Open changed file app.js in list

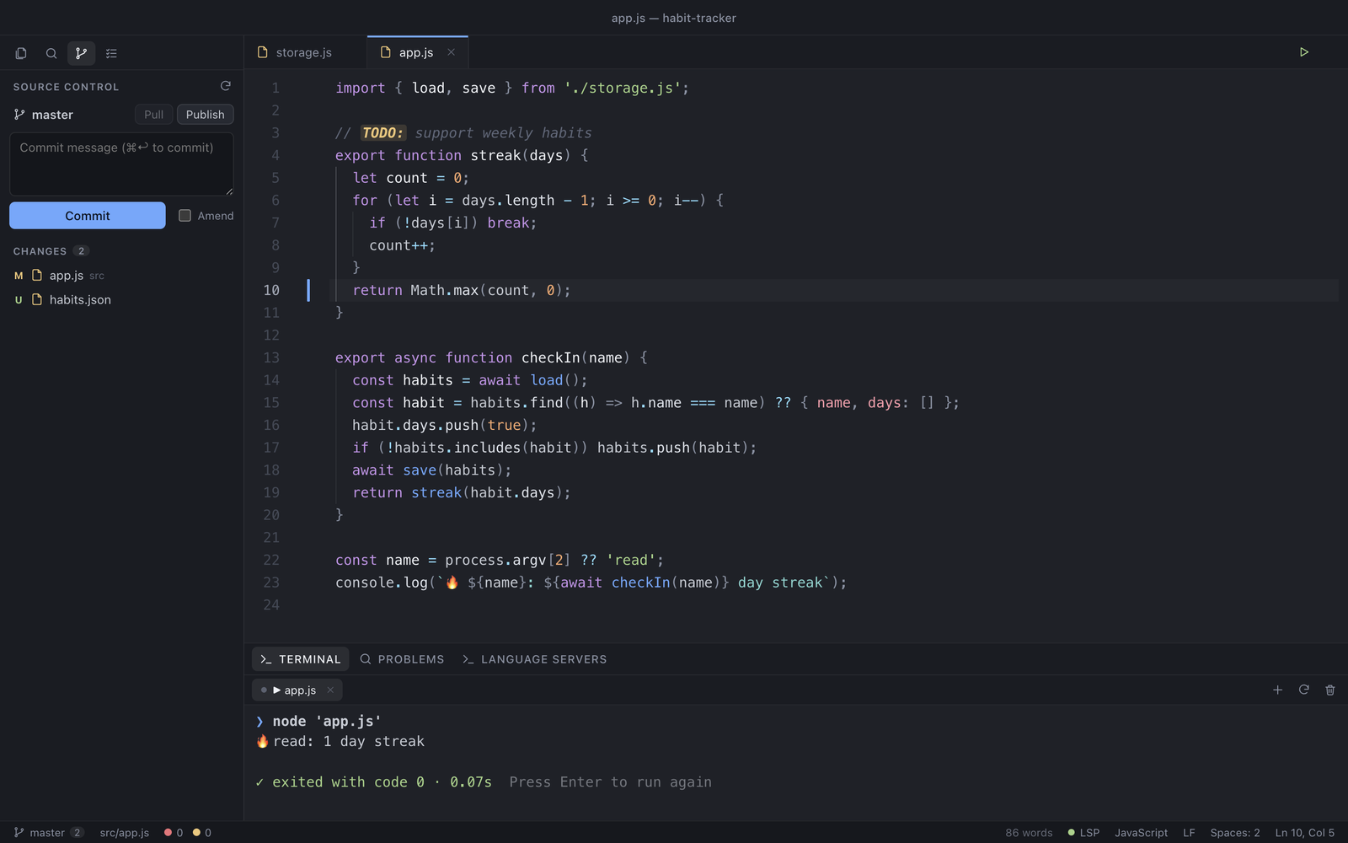tap(121, 276)
